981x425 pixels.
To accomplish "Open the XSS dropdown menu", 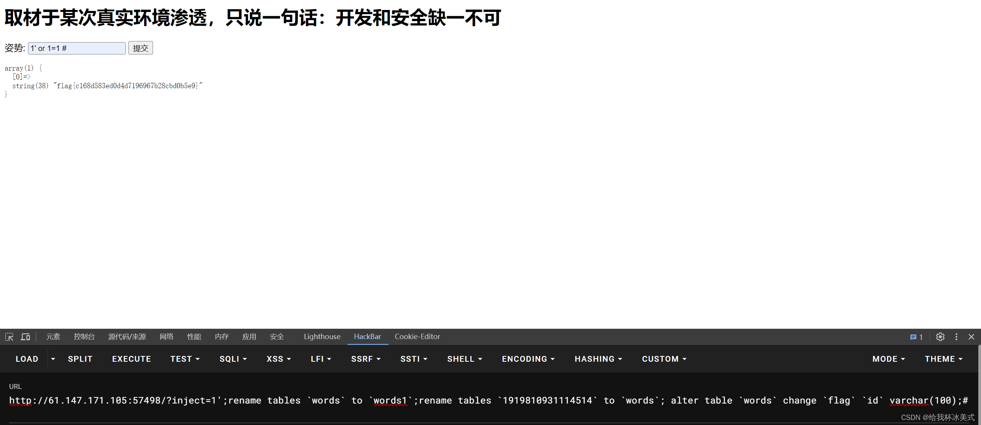I will (x=279, y=359).
